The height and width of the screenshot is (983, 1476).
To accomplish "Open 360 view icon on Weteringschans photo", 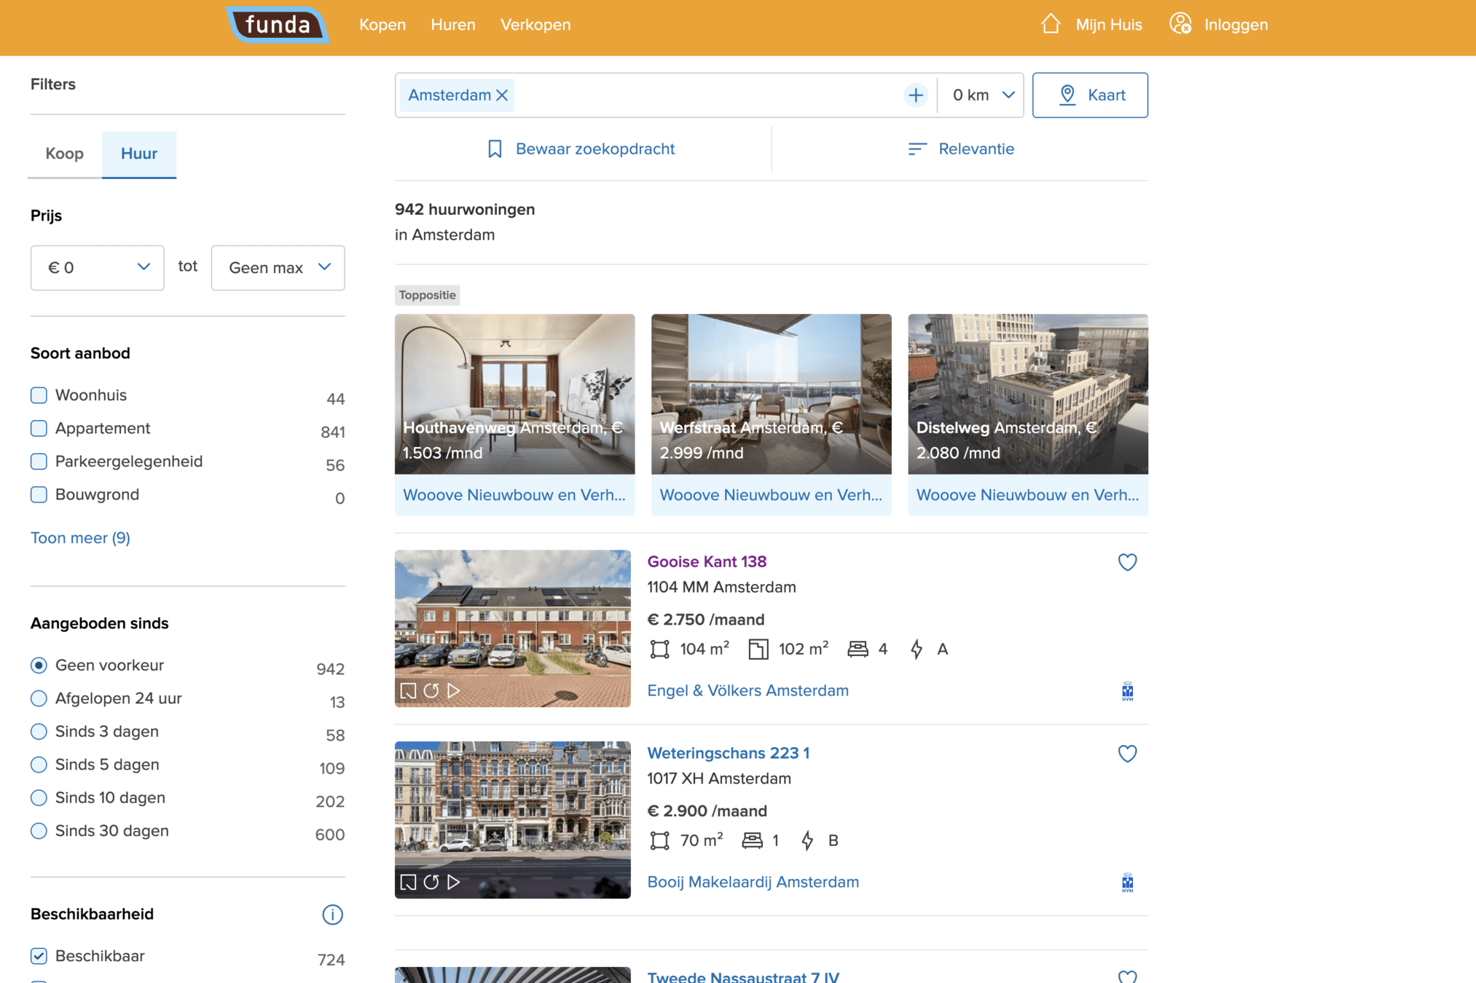I will 431,882.
